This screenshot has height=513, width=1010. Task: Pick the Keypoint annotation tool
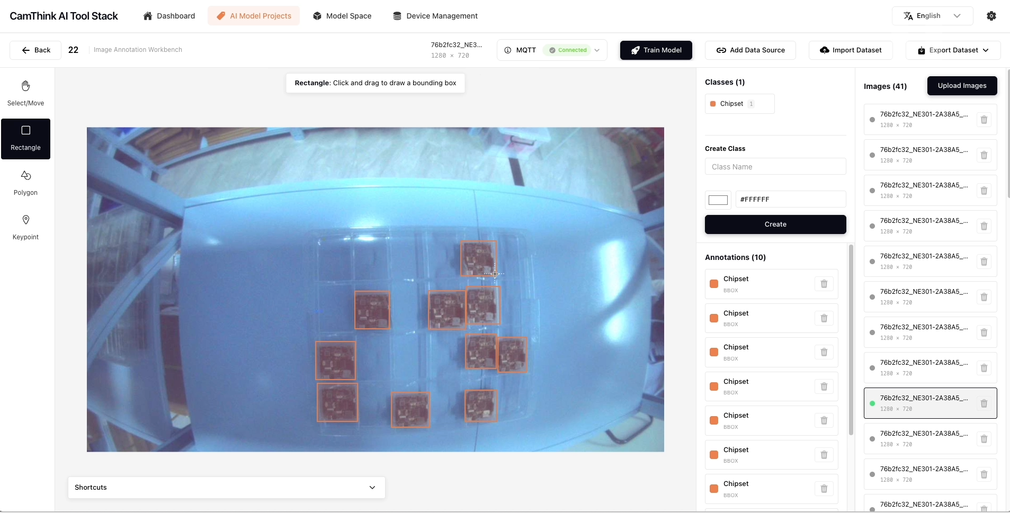click(x=25, y=227)
